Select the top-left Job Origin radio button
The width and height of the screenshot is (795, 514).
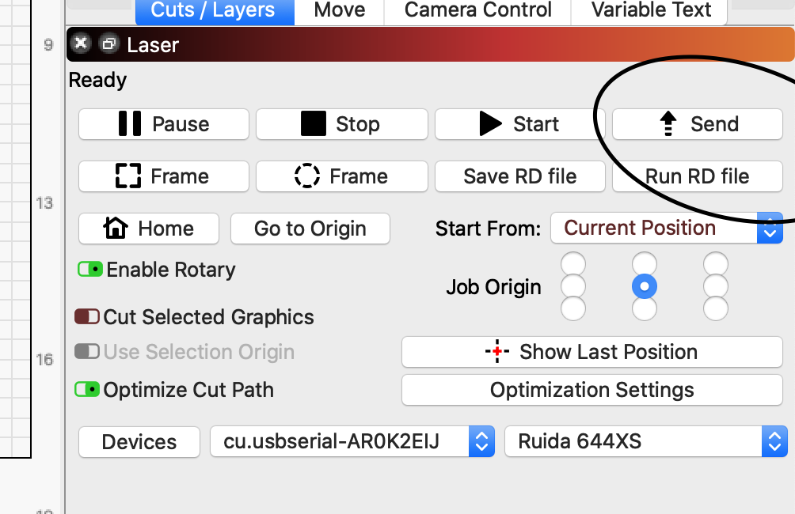pyautogui.click(x=573, y=263)
